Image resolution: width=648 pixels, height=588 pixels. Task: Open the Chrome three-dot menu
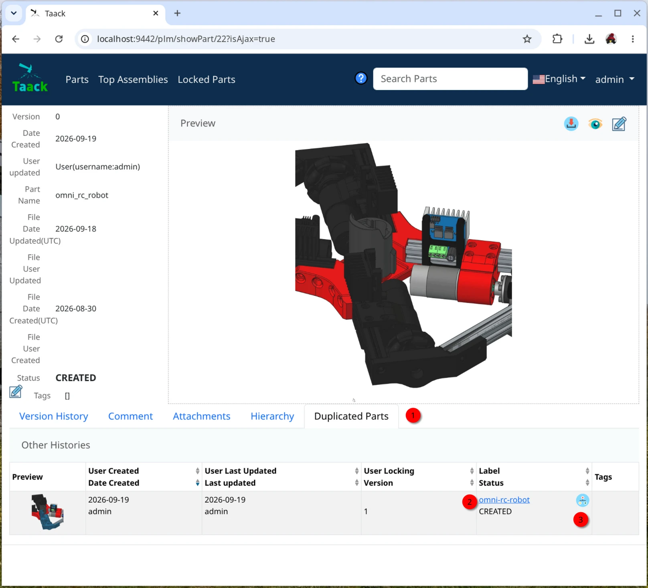pos(633,39)
